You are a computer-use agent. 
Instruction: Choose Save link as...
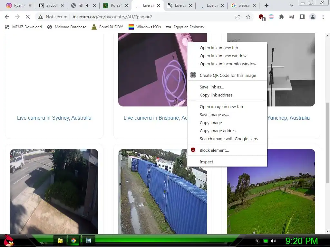[227, 87]
